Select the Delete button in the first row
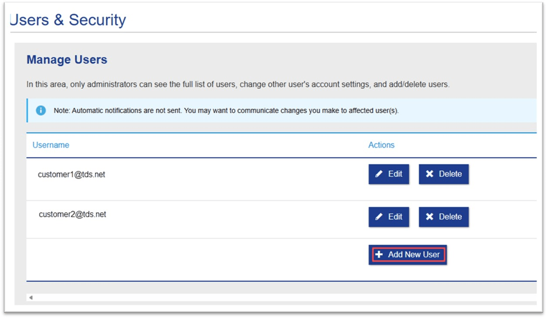Screen dimensions: 547x318 coord(443,174)
